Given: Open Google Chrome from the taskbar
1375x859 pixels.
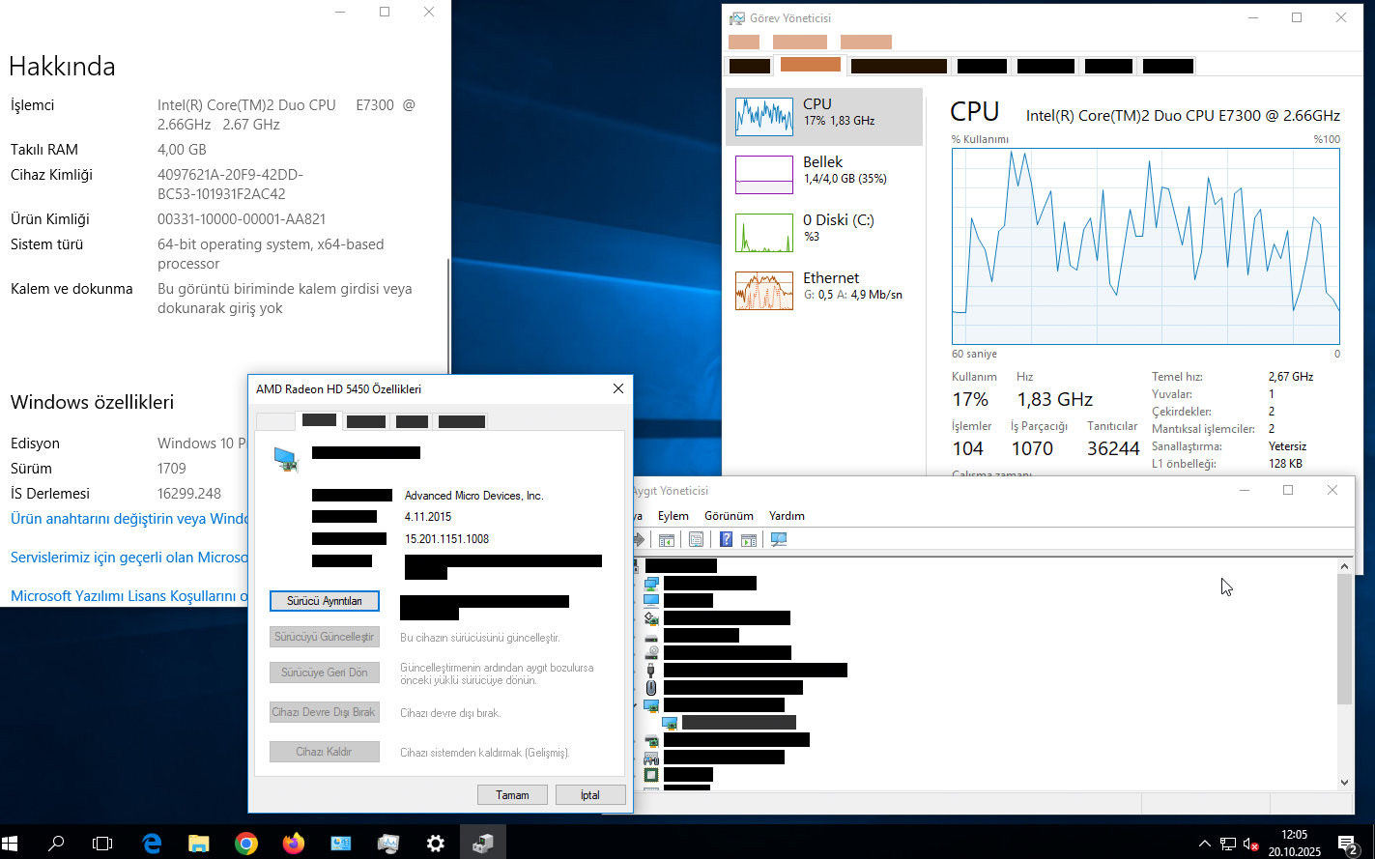Looking at the screenshot, I should [246, 843].
